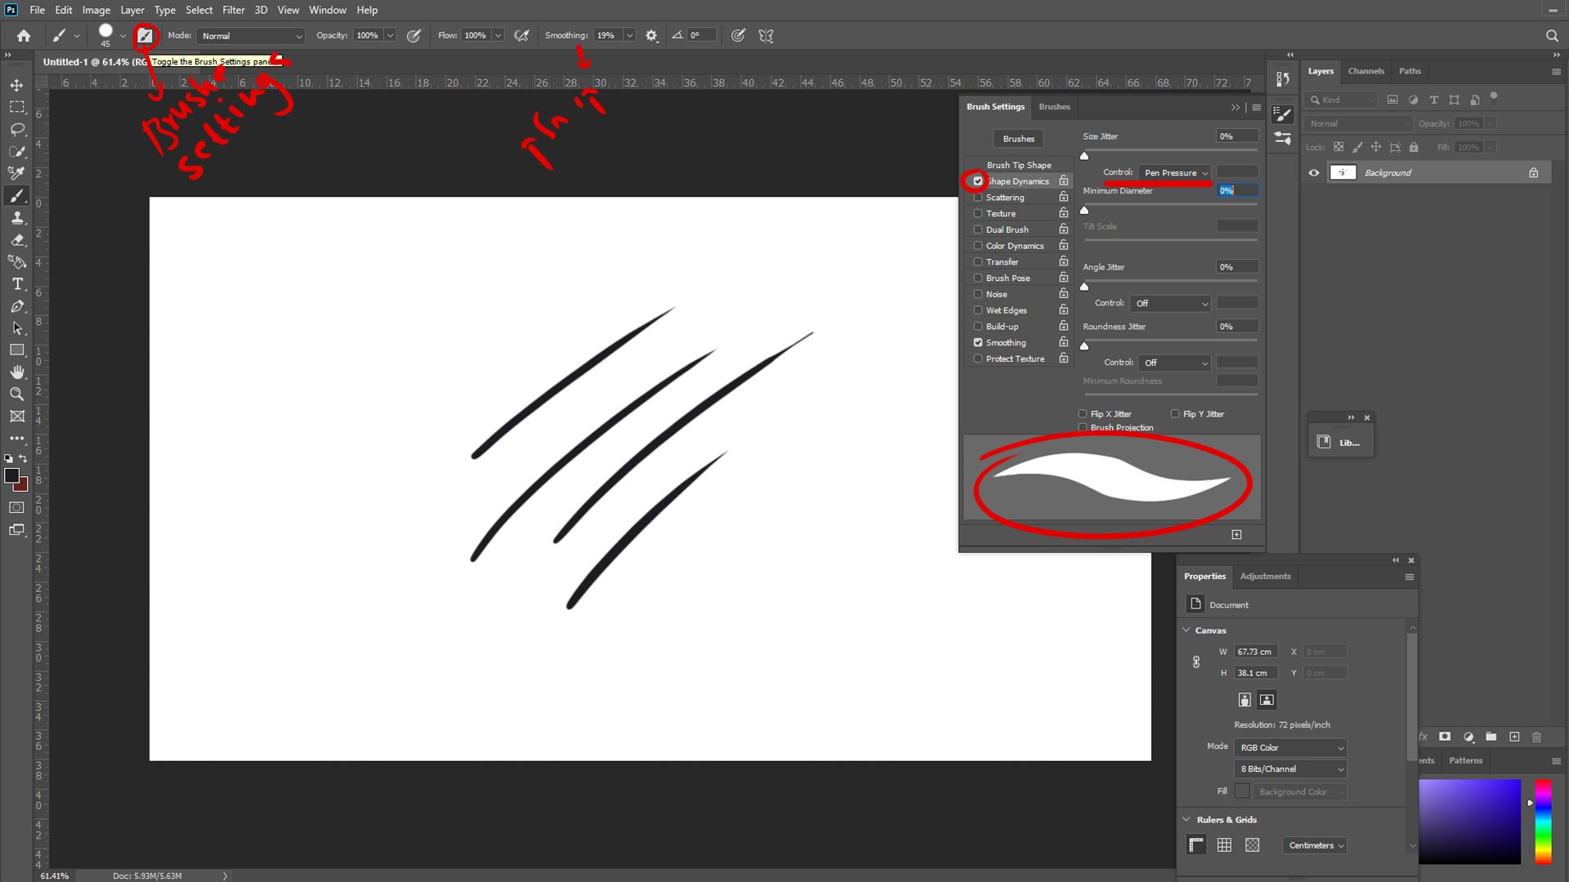The image size is (1569, 882).
Task: Open the RGB Color mode dropdown
Action: coord(1290,748)
